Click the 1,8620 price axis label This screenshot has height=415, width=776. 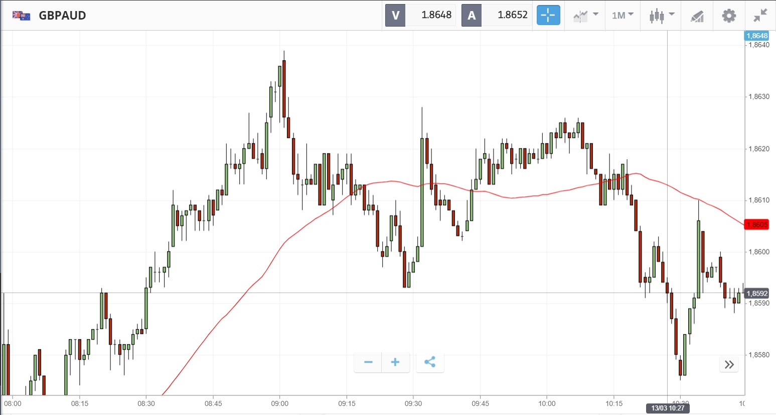[759, 149]
